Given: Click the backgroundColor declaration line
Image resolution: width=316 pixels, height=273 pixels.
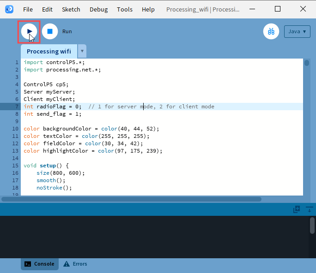Looking at the screenshot, I should [91, 129].
